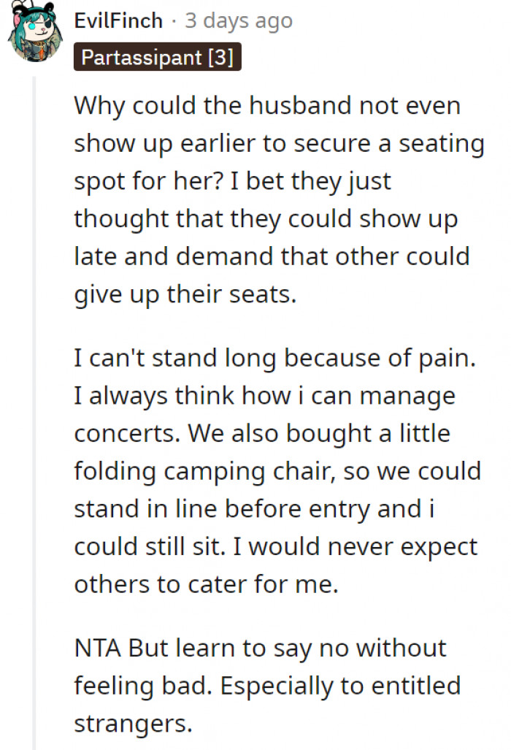Click the line 'show up earlier to secure a seating'
Viewport: 511px width, 750px height.
(279, 143)
